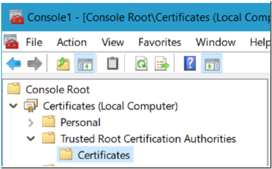Click Trusted Root Certification Authorities folder icon
Screen dimensions: 272x169
click(49, 137)
